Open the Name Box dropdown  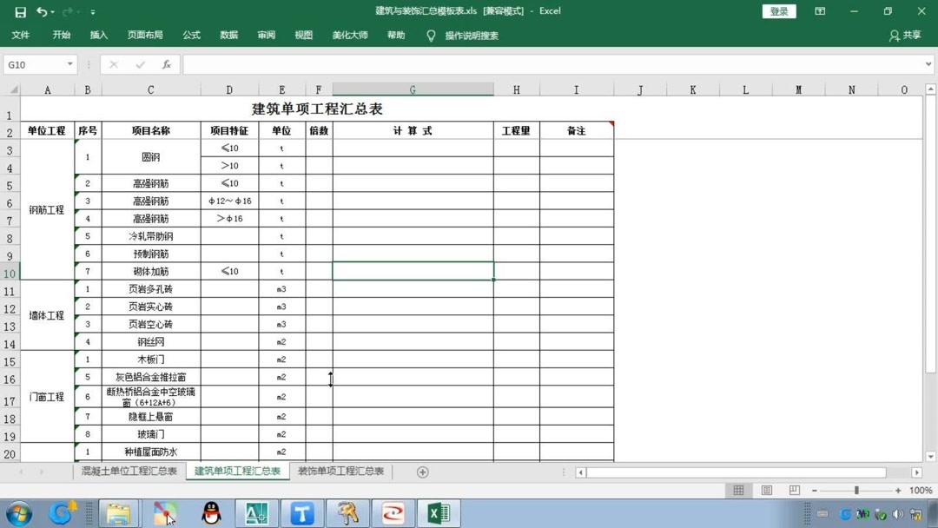point(72,64)
